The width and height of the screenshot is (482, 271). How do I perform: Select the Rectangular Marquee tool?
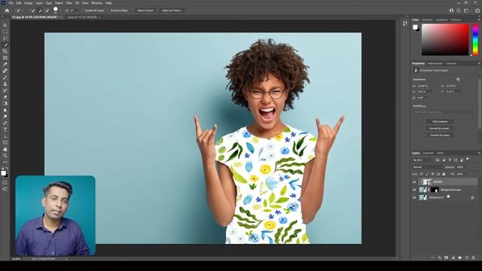pos(5,32)
